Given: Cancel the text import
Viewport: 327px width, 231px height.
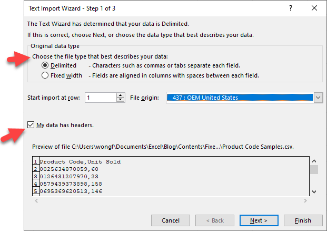Looking at the screenshot, I should (171, 220).
